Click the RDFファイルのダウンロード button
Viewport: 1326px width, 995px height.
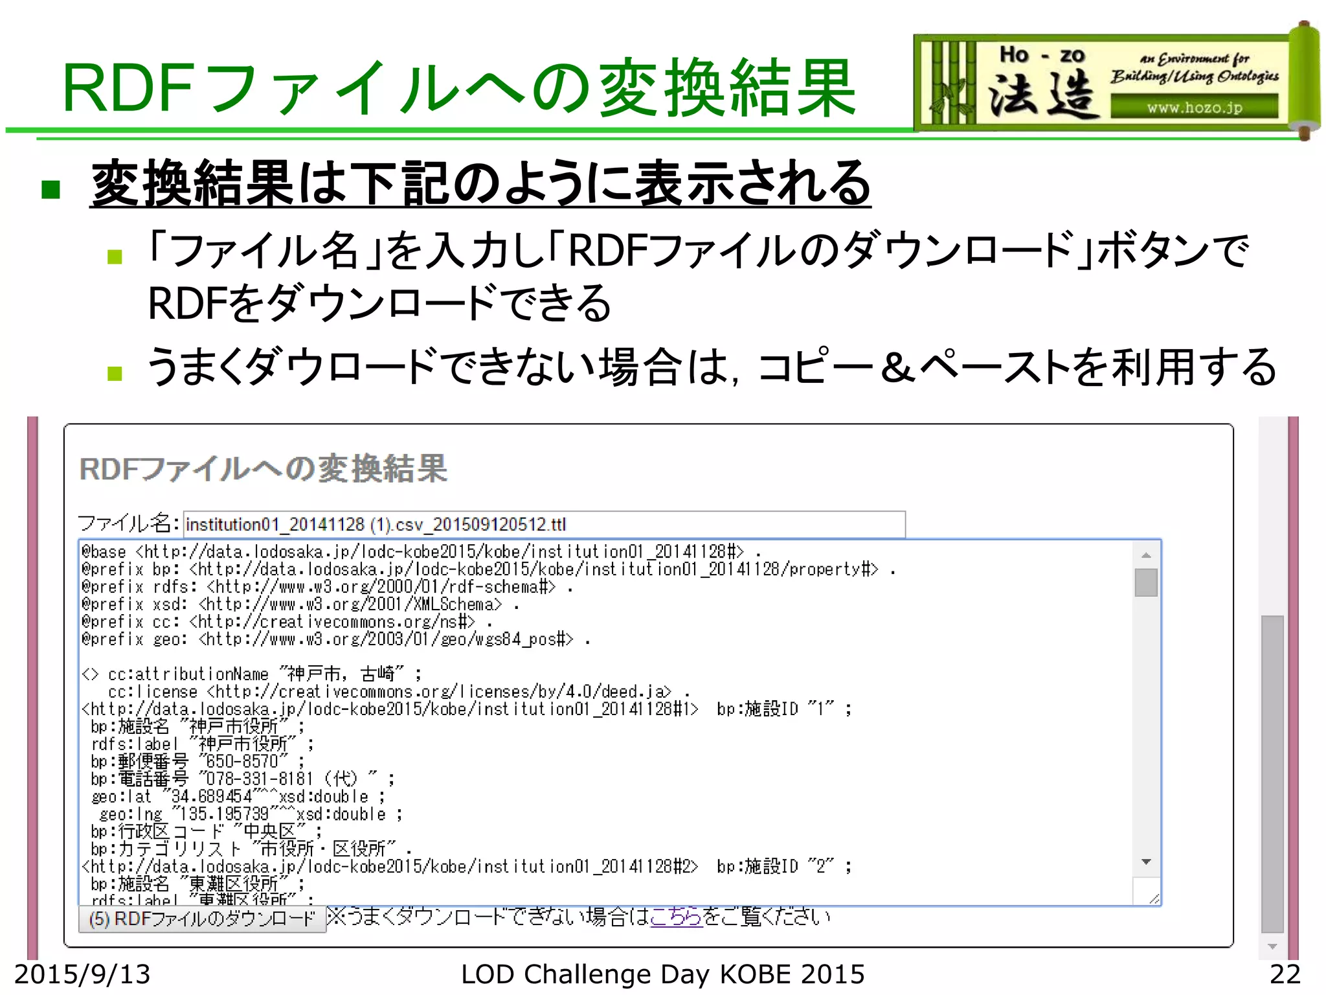click(x=202, y=919)
